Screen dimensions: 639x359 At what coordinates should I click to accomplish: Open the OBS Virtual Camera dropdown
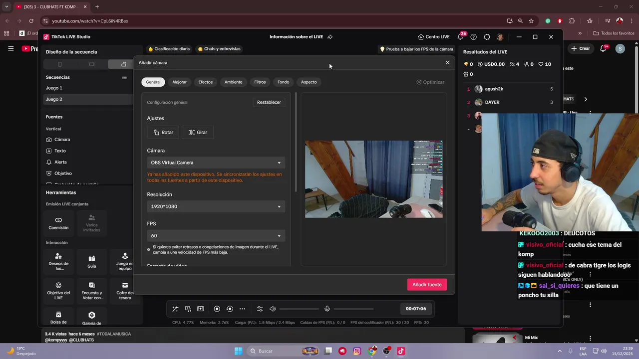tap(216, 163)
